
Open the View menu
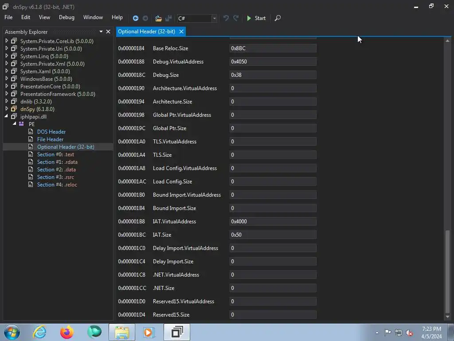click(44, 17)
